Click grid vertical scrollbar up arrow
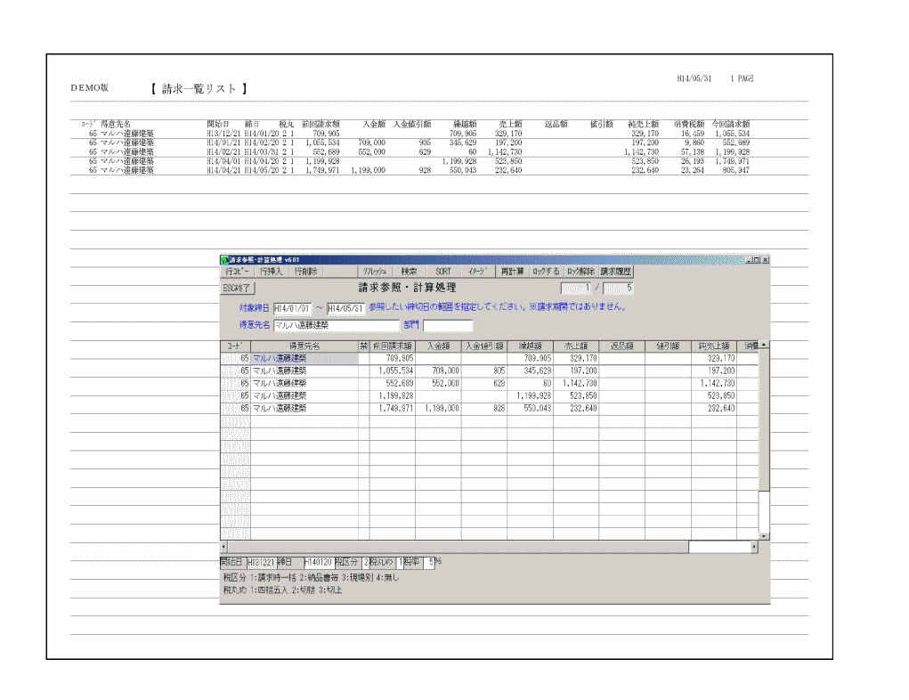909x700 pixels. pos(764,345)
